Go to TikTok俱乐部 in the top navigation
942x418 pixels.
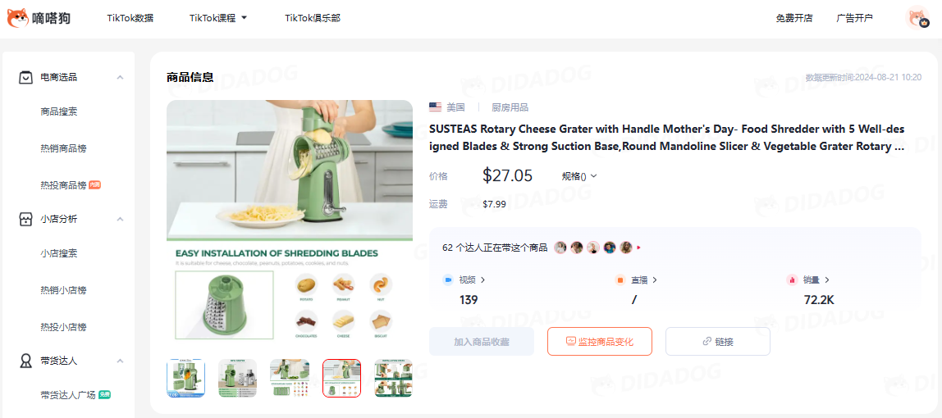313,18
